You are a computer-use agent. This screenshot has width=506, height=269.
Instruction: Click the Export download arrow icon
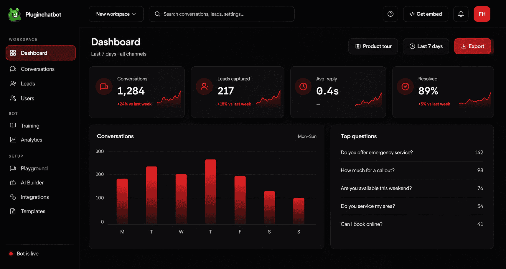pyautogui.click(x=464, y=46)
